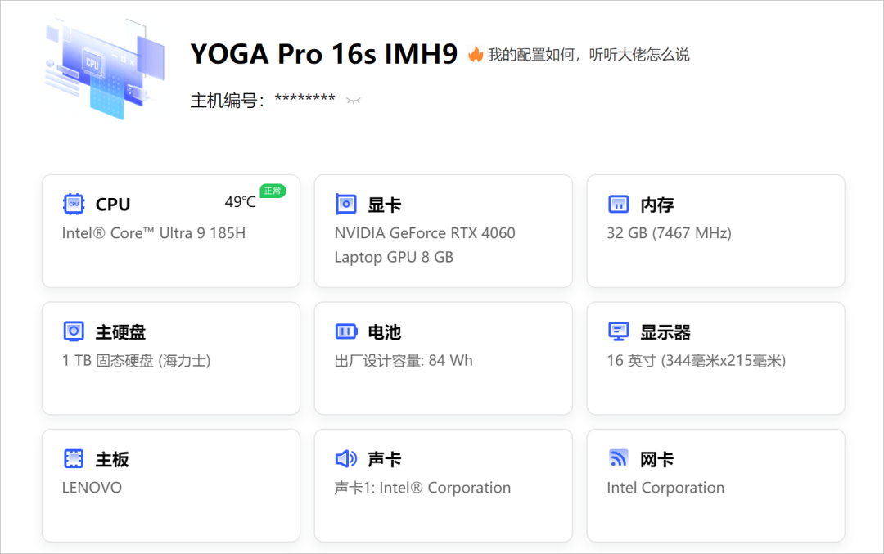Select the 电池 battery icon
This screenshot has width=884, height=554.
[346, 331]
